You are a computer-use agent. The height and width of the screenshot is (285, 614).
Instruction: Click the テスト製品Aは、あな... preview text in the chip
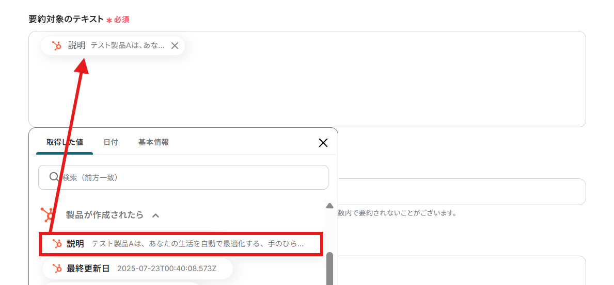coord(128,46)
